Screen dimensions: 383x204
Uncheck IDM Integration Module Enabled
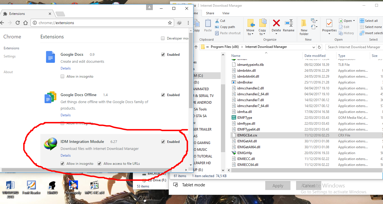[163, 142]
